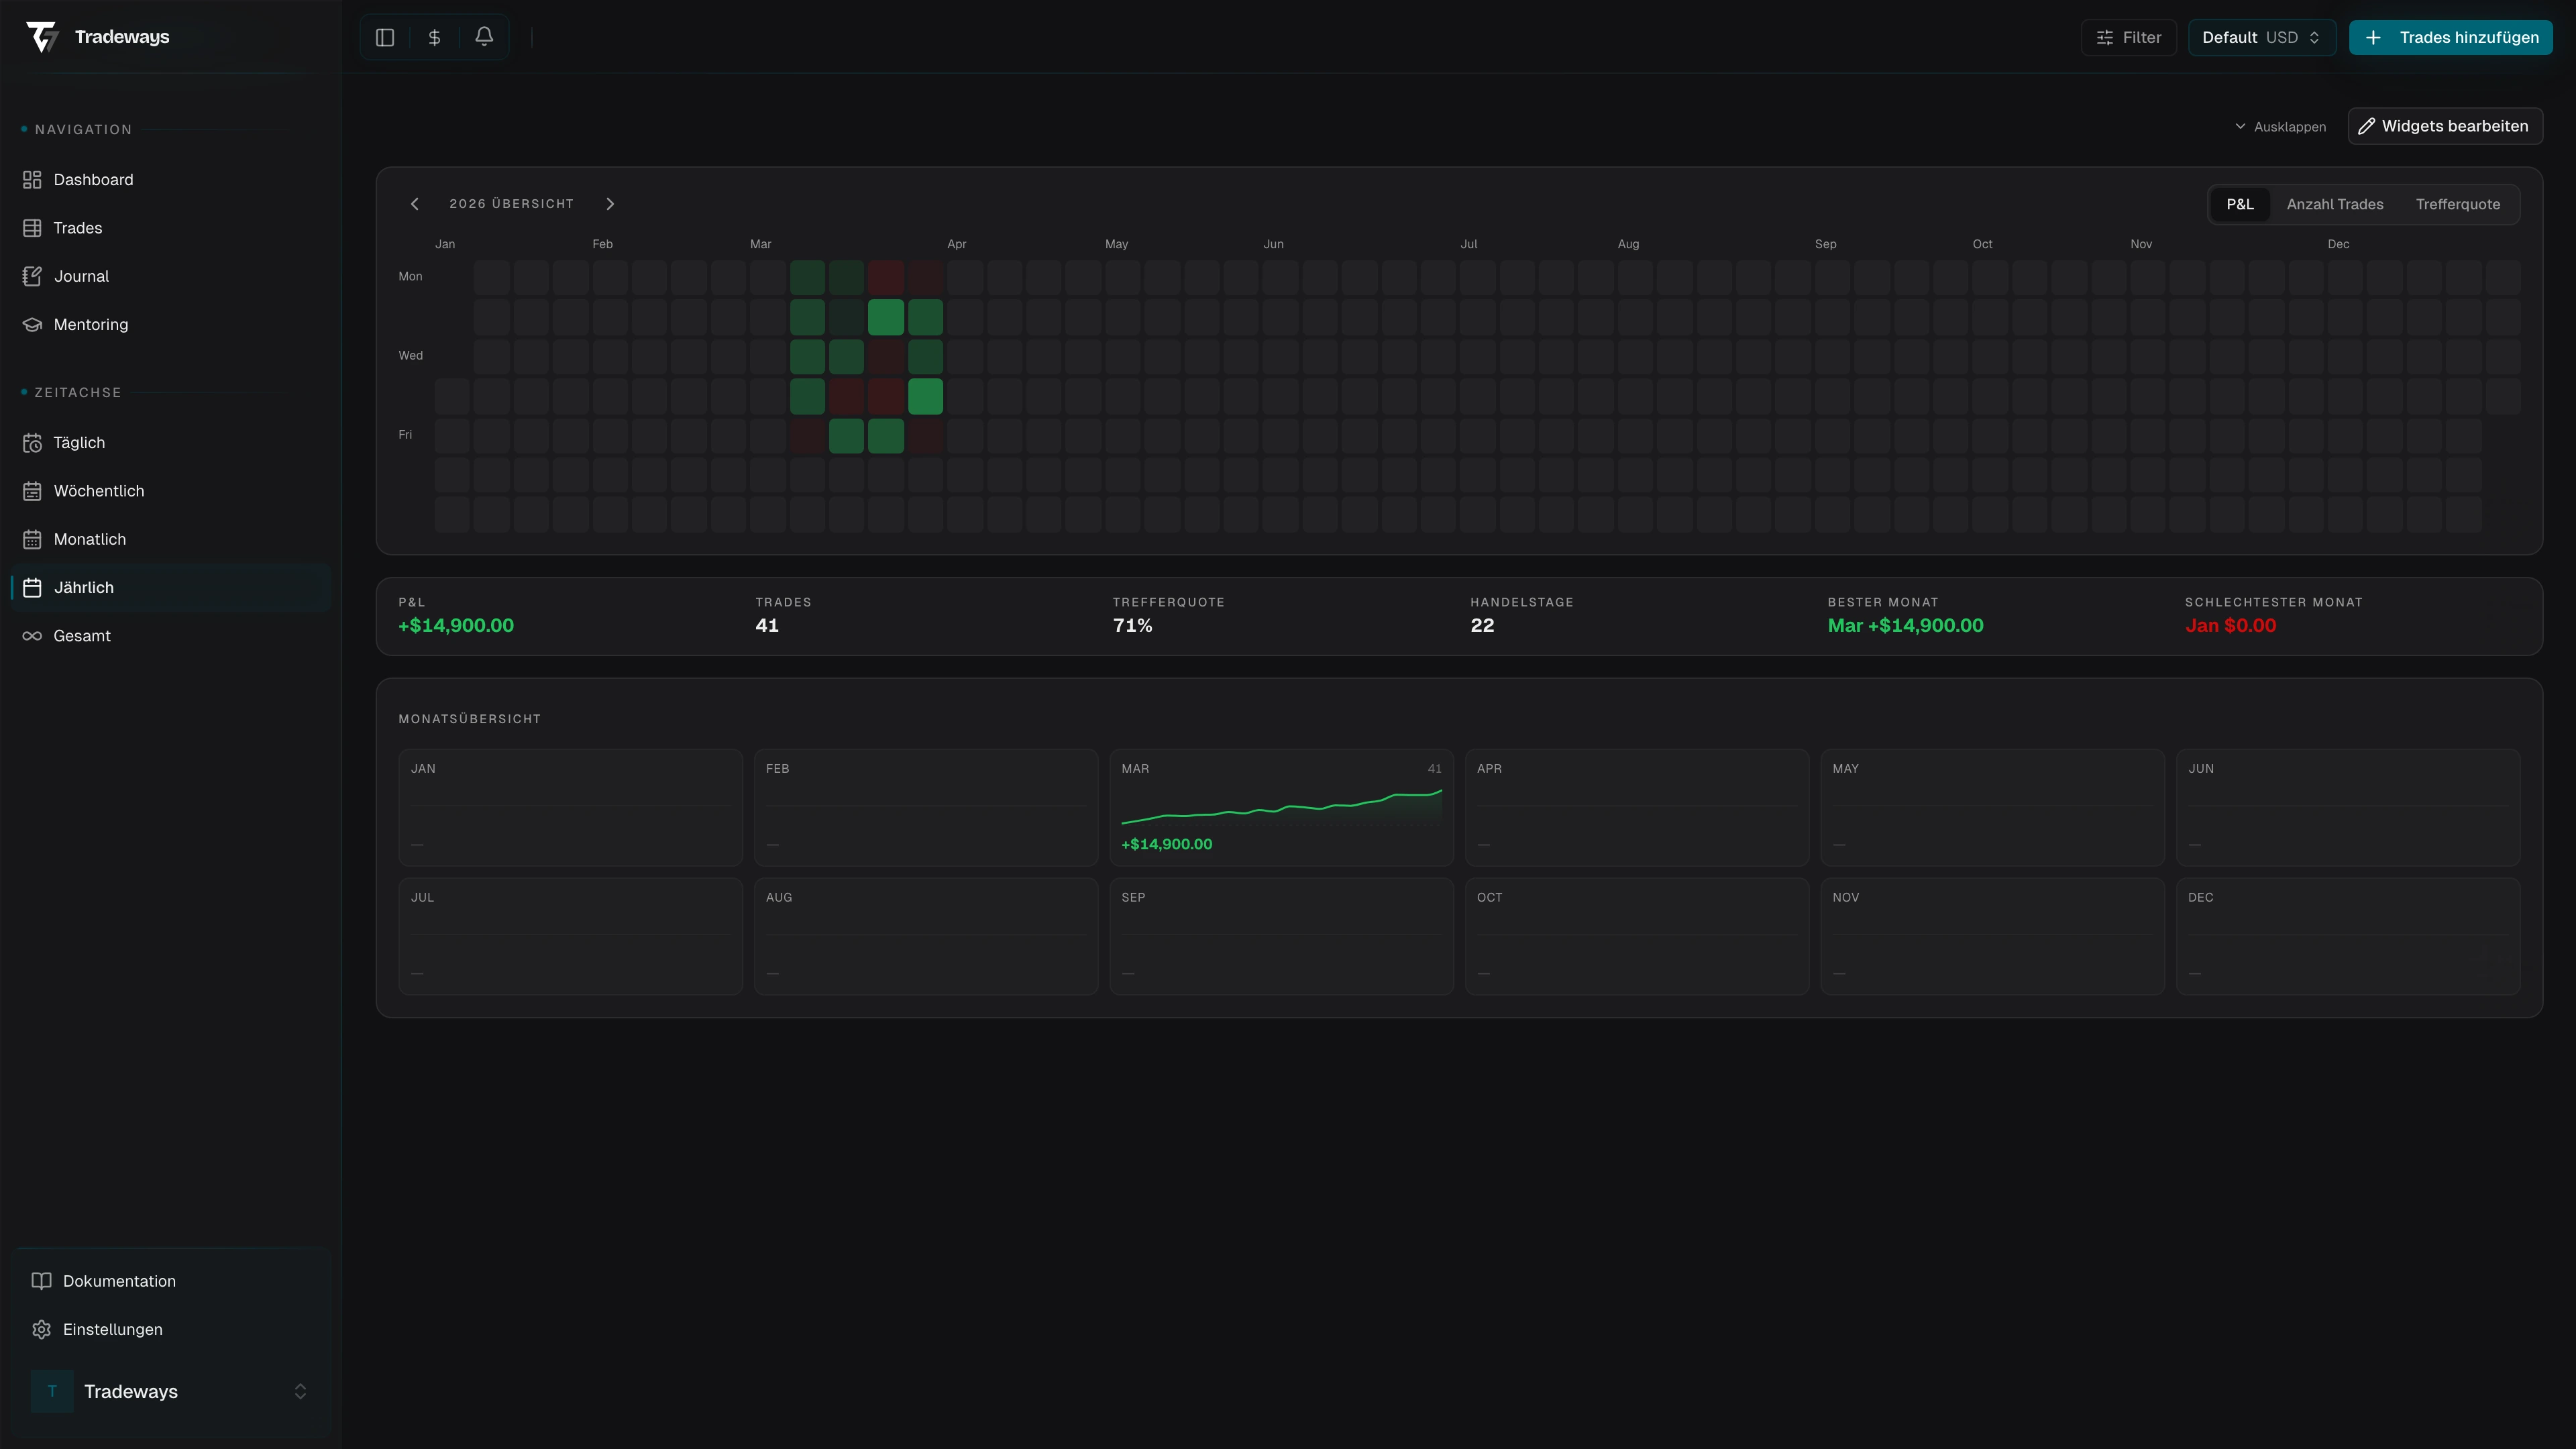The image size is (2576, 1449).
Task: Open notifications bell icon
Action: point(484,37)
